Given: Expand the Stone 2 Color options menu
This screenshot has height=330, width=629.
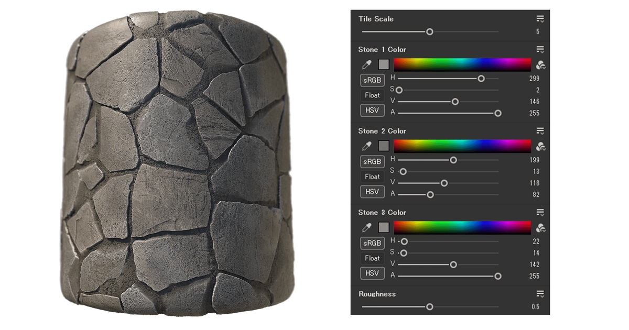Looking at the screenshot, I should (x=540, y=131).
